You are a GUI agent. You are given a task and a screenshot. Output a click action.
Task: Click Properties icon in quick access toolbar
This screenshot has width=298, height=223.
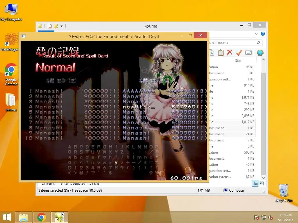50,26
